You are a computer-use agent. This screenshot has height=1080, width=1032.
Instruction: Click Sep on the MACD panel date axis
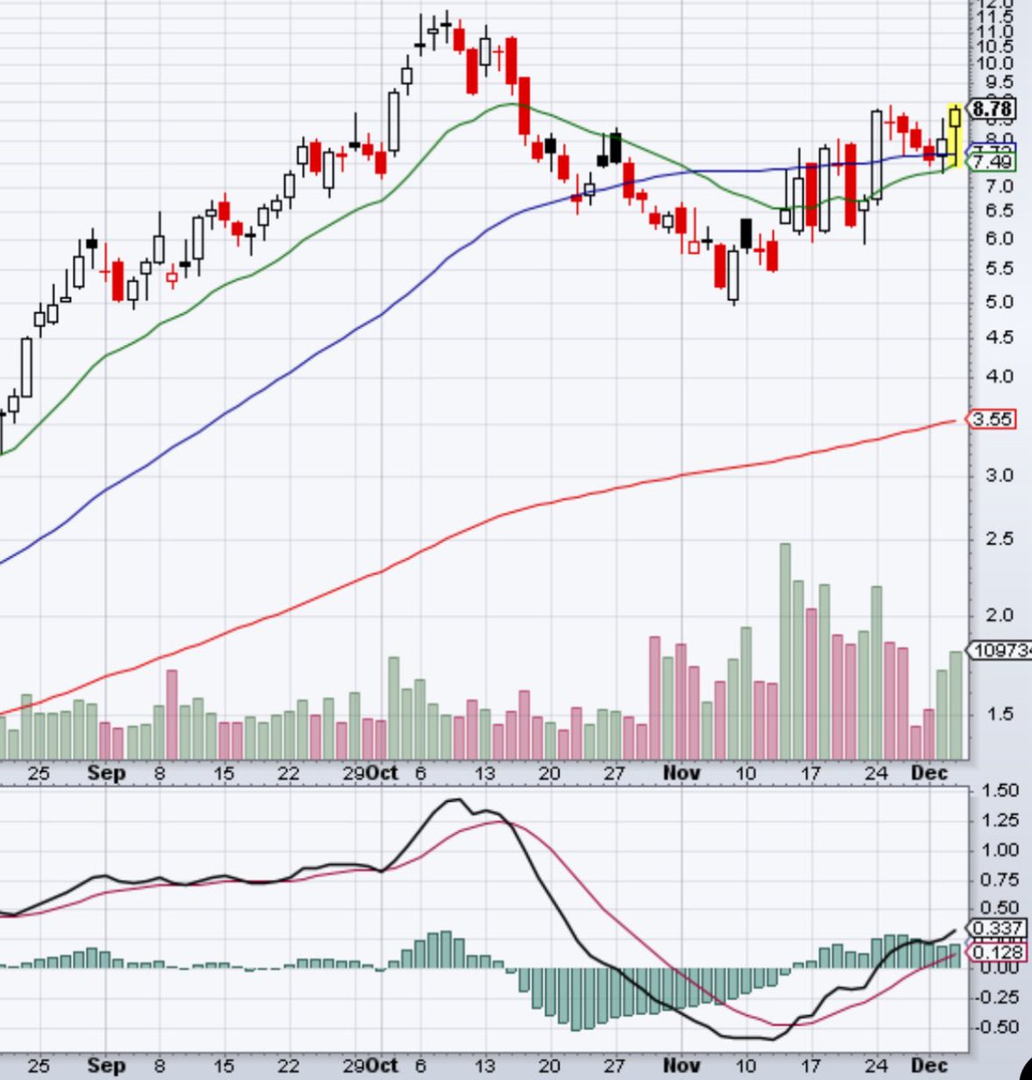[x=106, y=1066]
